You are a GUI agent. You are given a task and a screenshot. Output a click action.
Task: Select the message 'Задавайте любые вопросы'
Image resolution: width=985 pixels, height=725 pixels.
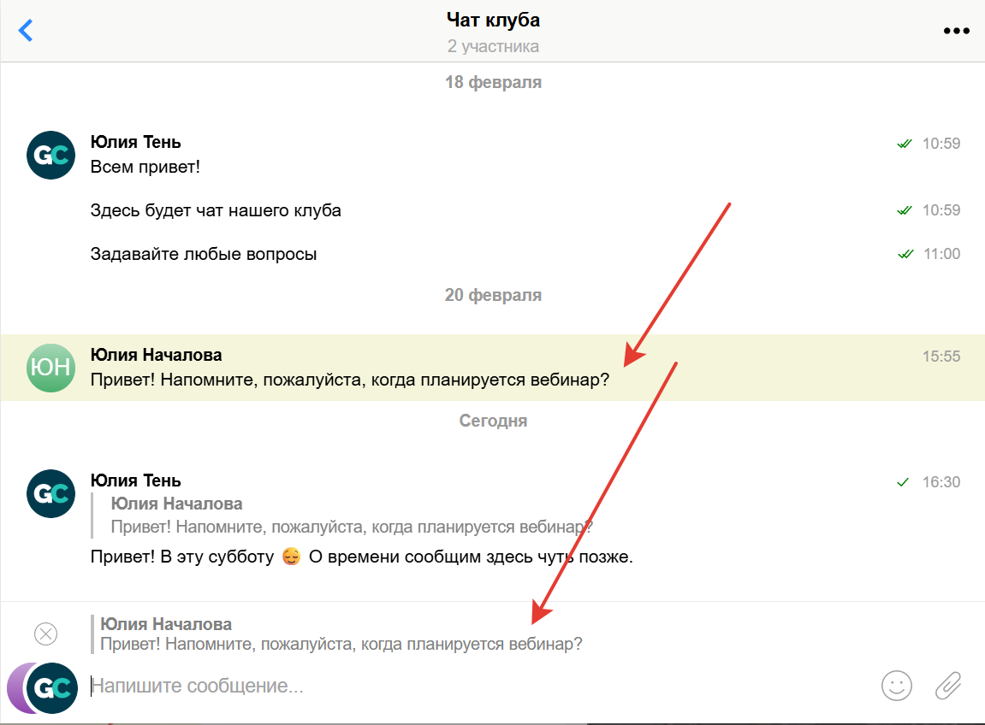[x=204, y=254]
